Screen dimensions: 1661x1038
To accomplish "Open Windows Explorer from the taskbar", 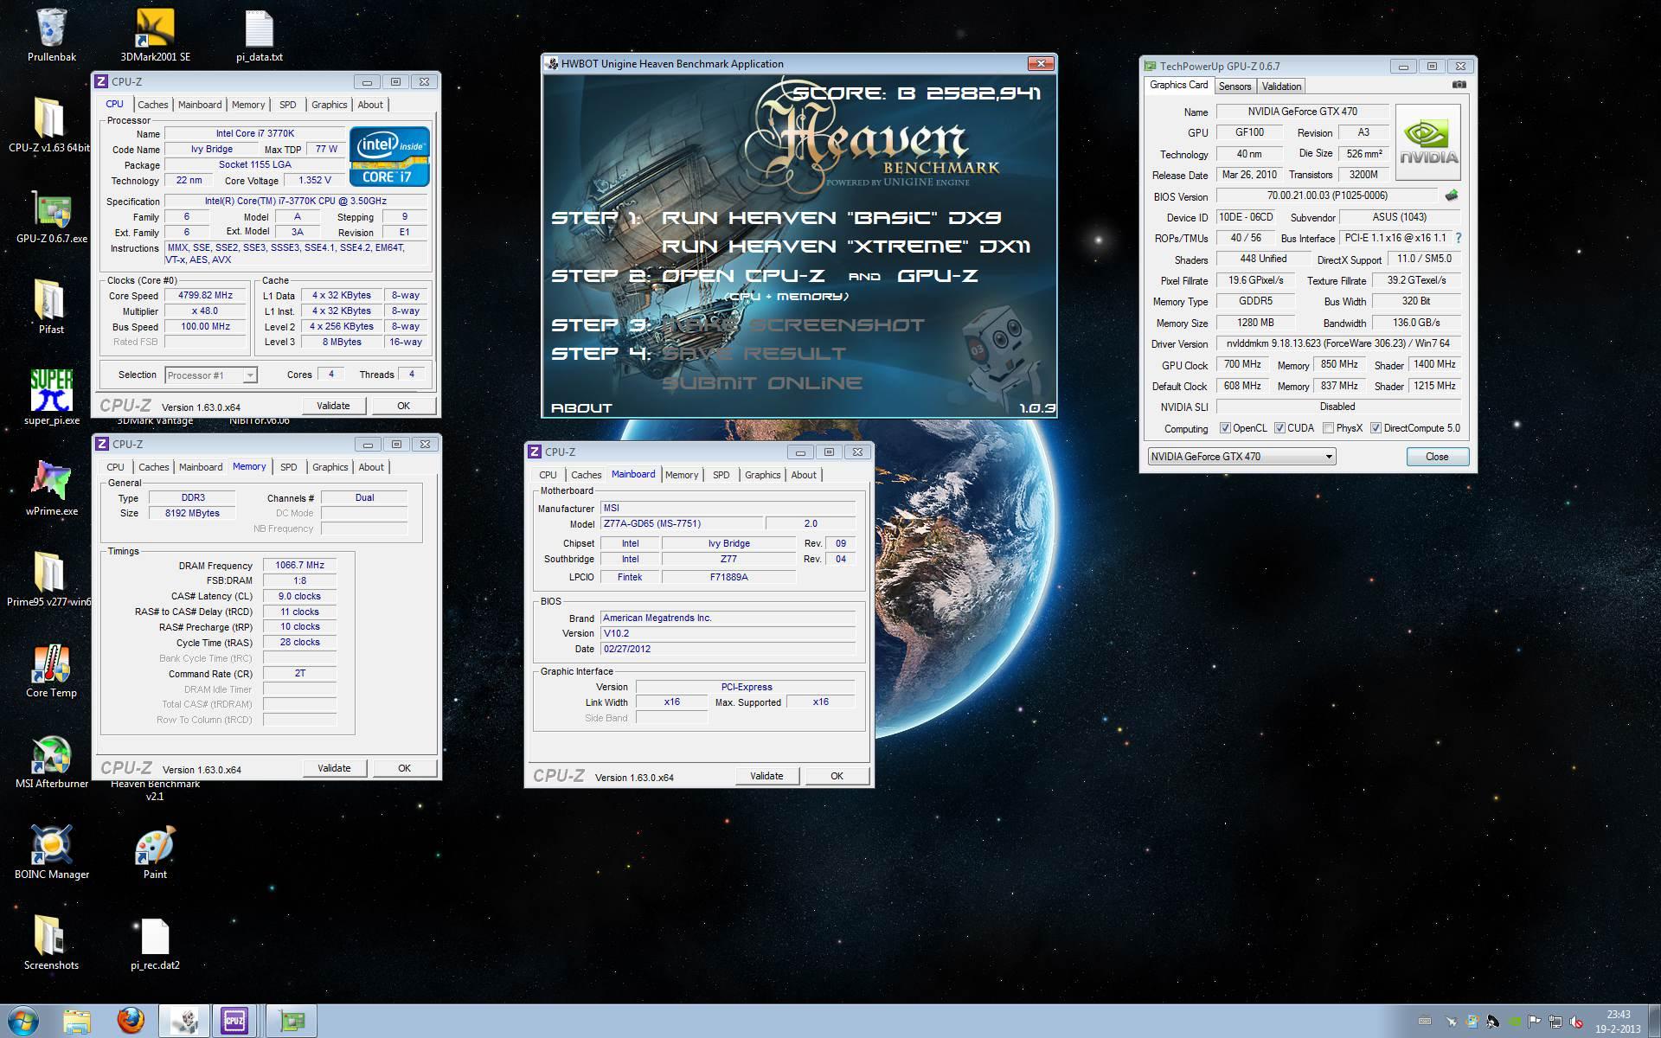I will point(77,1022).
